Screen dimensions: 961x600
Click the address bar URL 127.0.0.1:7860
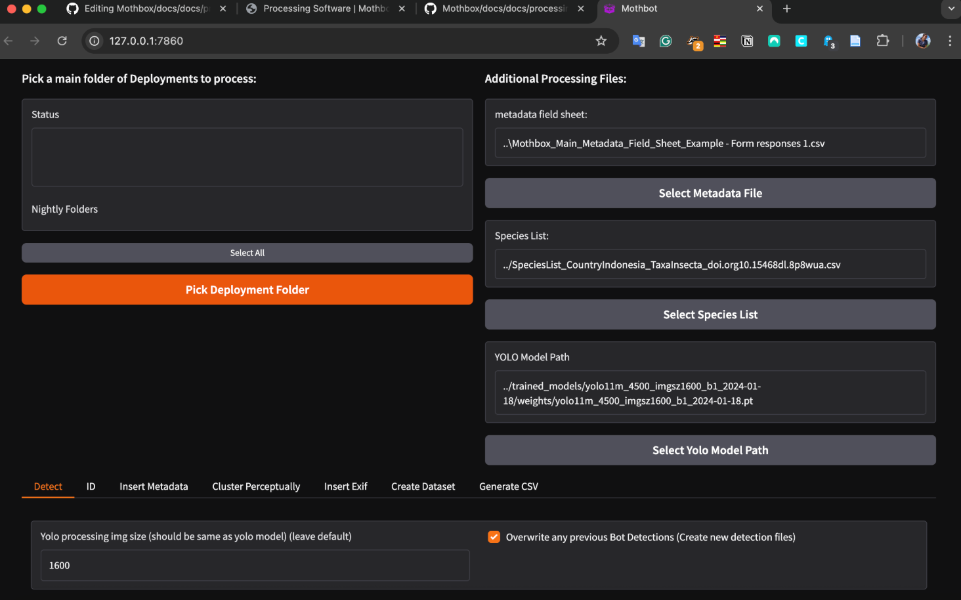pos(146,41)
